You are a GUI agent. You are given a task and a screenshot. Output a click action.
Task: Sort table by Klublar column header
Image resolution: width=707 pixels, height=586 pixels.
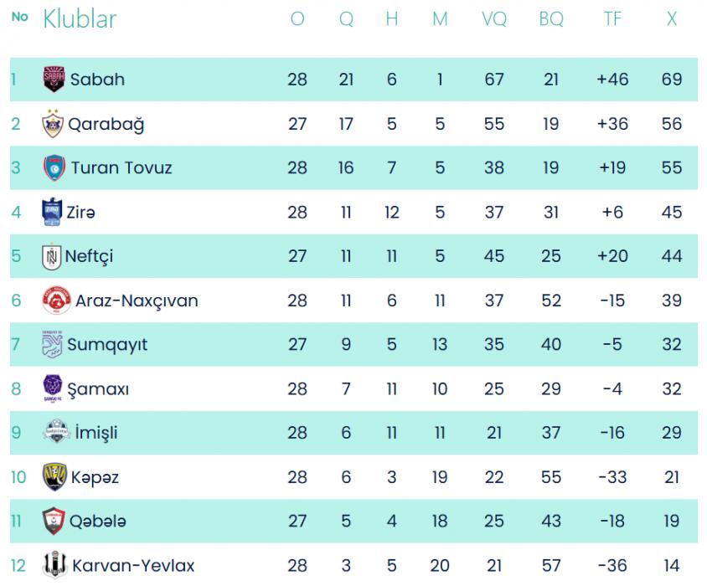(80, 18)
